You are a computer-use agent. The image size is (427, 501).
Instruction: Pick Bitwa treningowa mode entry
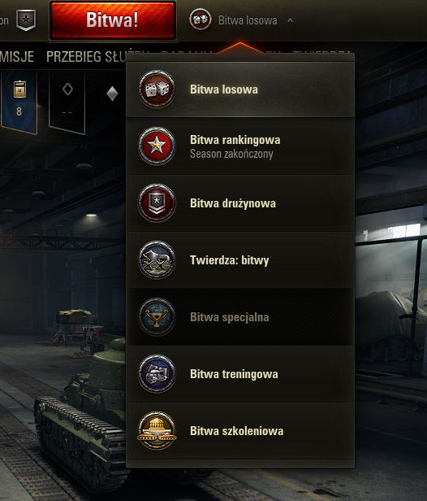tap(240, 374)
